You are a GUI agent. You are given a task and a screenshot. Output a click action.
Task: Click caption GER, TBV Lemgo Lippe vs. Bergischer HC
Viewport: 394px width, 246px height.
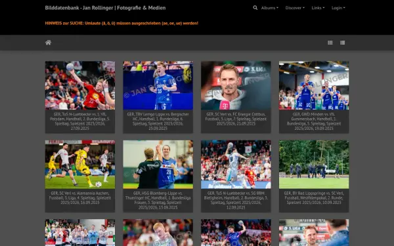click(x=158, y=121)
